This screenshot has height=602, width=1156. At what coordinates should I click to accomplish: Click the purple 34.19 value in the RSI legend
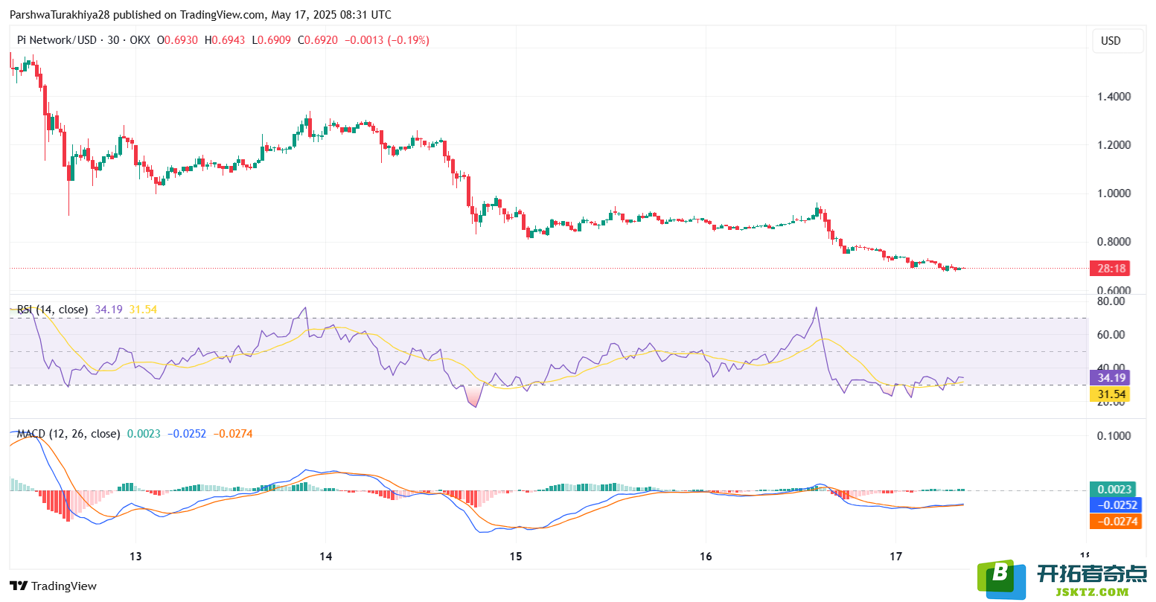coord(109,310)
